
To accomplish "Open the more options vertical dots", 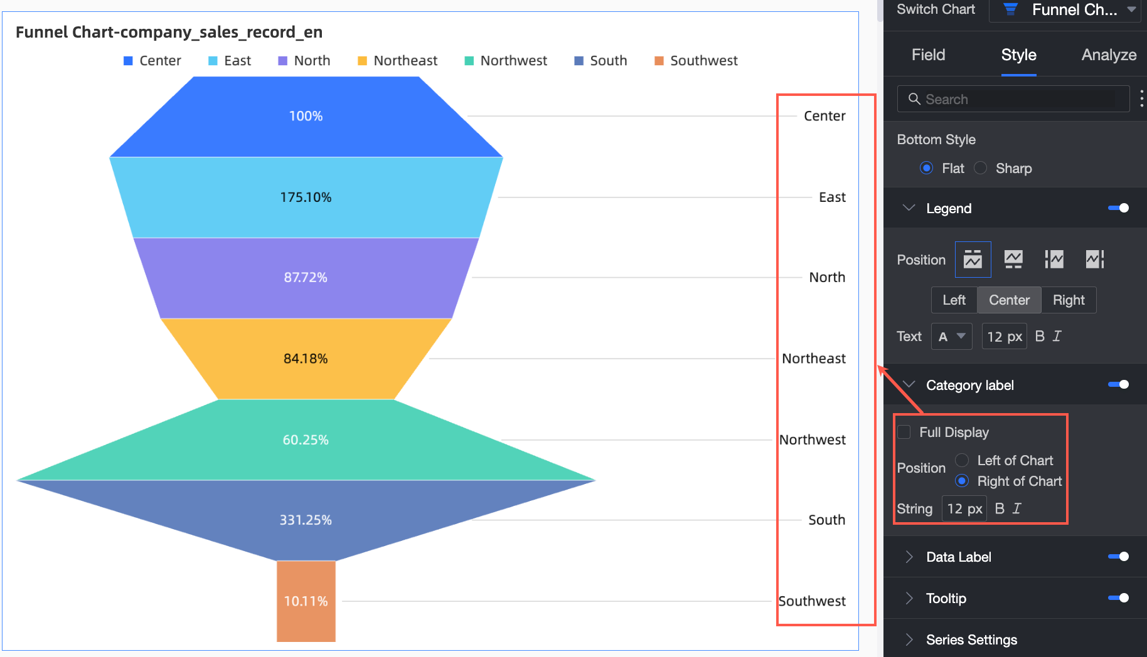I will (1141, 98).
